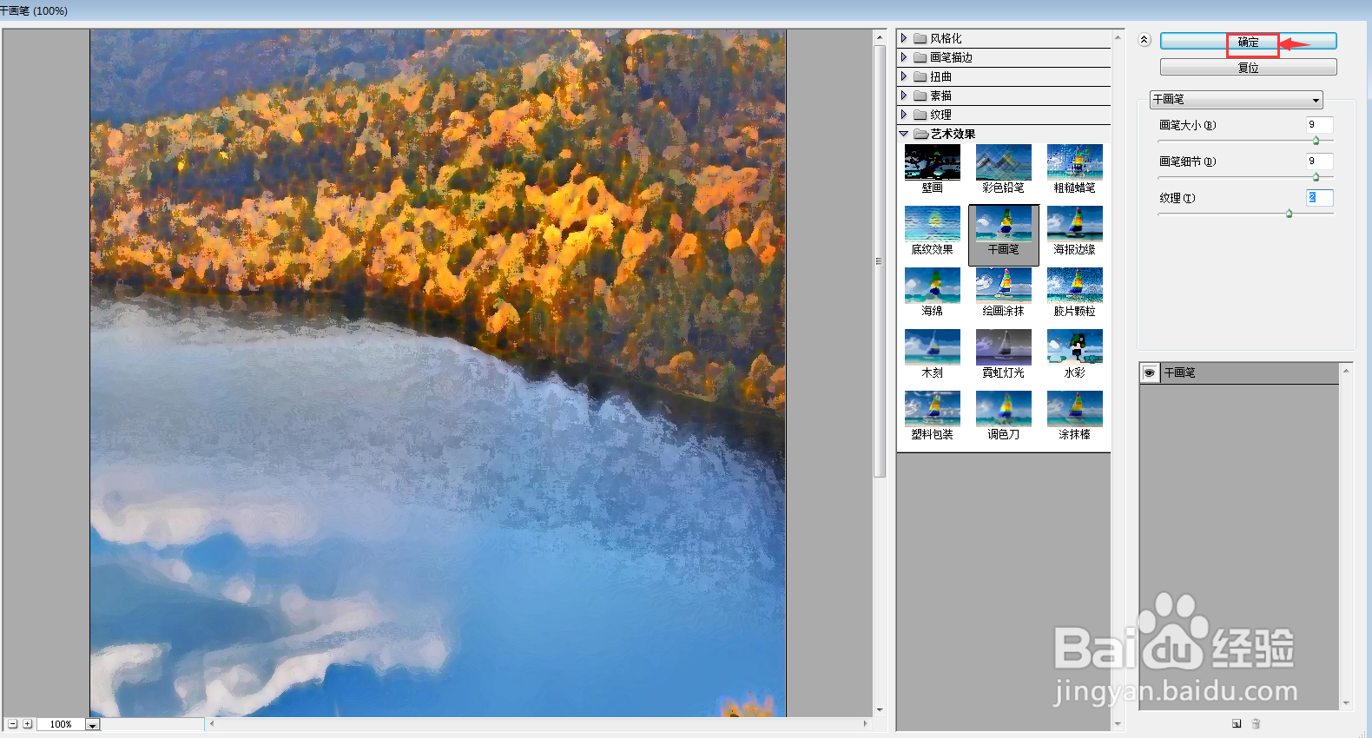Click preview horizontal scrollbar right arrow
The width and height of the screenshot is (1372, 738).
pyautogui.click(x=865, y=722)
